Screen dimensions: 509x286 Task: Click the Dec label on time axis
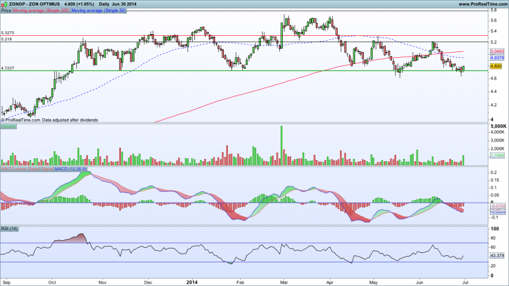point(148,283)
